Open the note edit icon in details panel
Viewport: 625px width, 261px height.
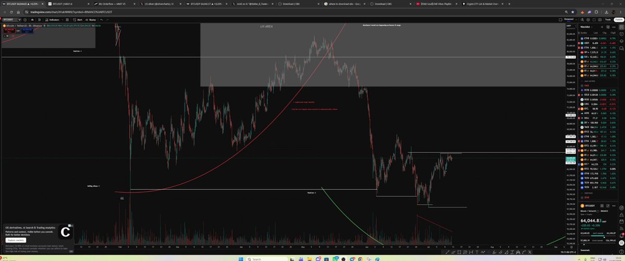pos(608,206)
